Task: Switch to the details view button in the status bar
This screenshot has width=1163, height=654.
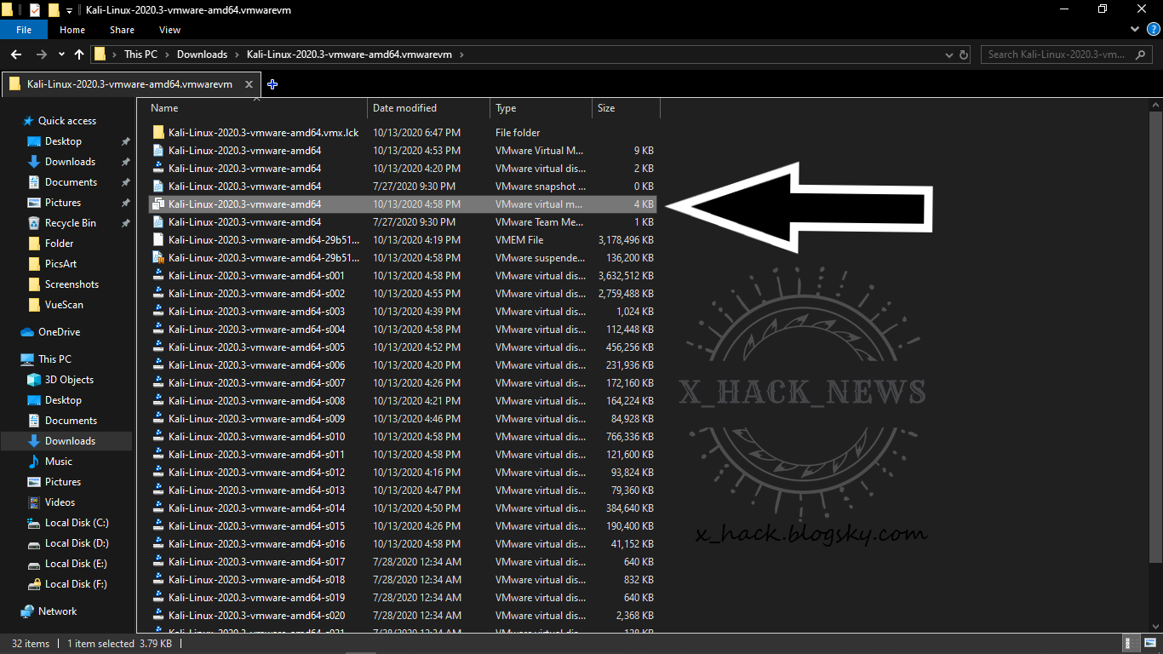Action: pyautogui.click(x=1130, y=644)
